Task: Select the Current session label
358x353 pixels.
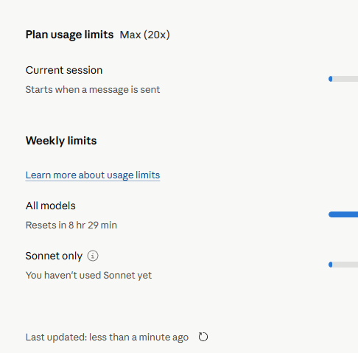Action: click(x=64, y=70)
